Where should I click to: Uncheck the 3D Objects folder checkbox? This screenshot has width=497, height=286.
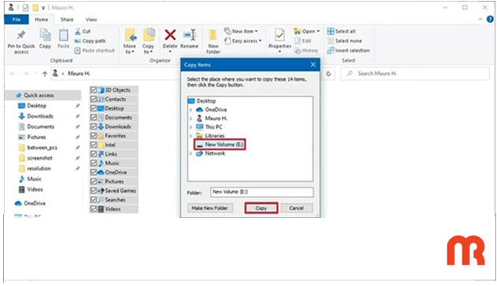[x=93, y=90]
